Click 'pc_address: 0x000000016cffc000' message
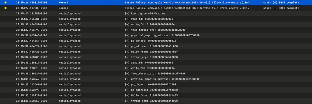The image size is (312, 104). click(151, 90)
